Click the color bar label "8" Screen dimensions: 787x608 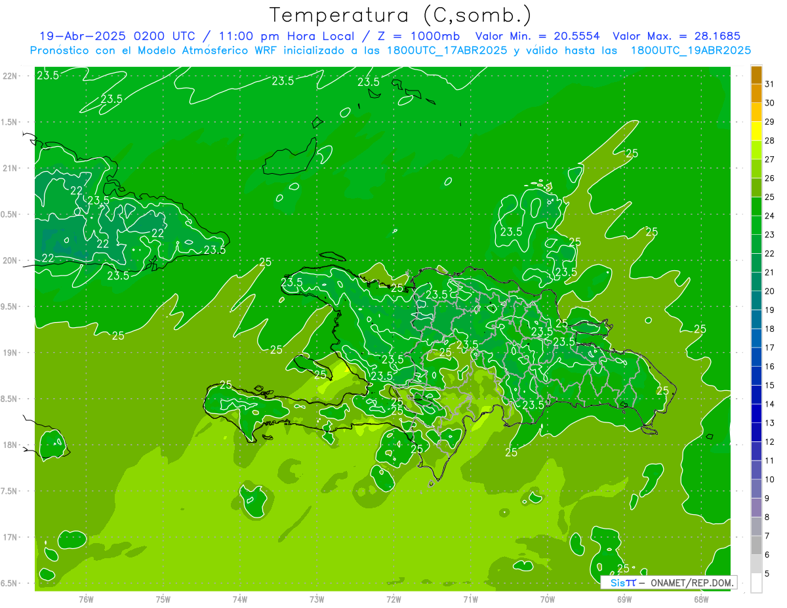point(767,517)
